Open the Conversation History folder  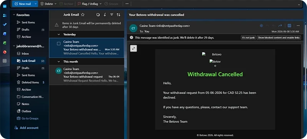29,97
